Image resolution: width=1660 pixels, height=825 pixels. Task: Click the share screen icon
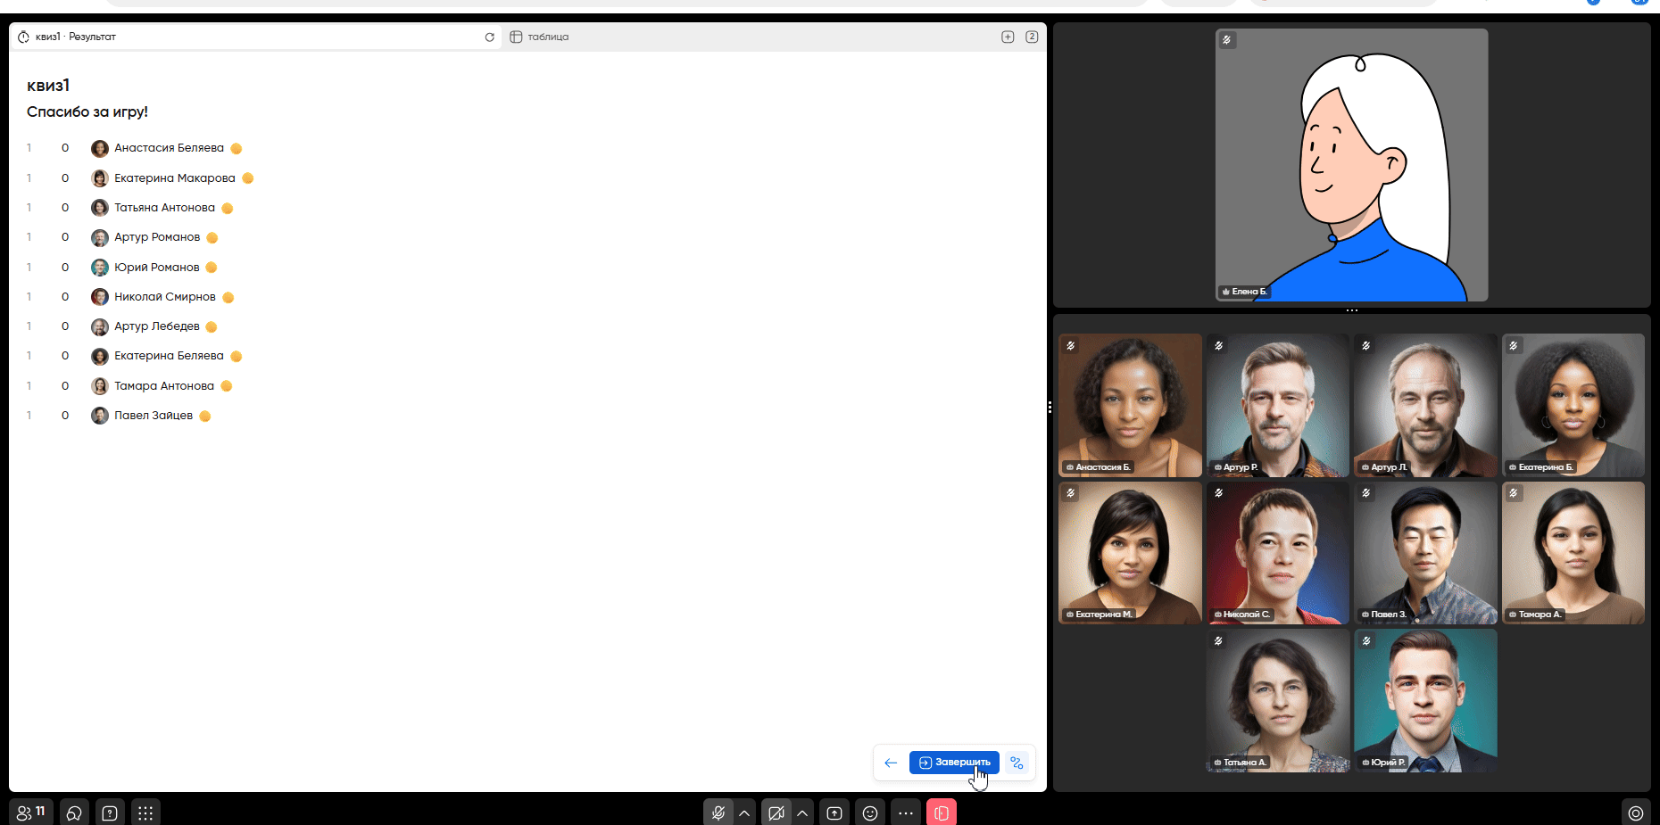coord(834,813)
